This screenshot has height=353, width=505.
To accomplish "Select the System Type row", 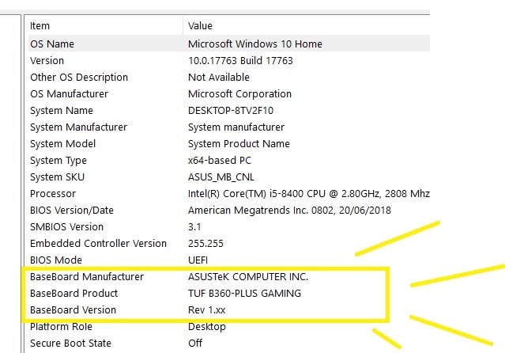I will pyautogui.click(x=58, y=160).
